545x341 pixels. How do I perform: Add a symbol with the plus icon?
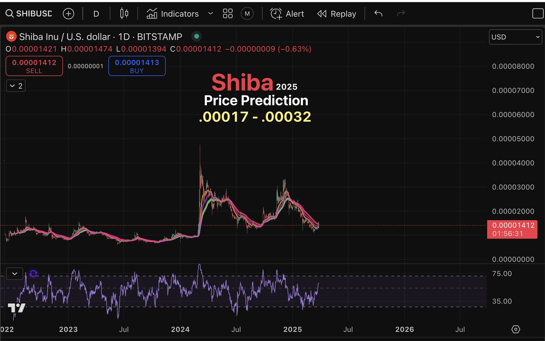(x=68, y=14)
